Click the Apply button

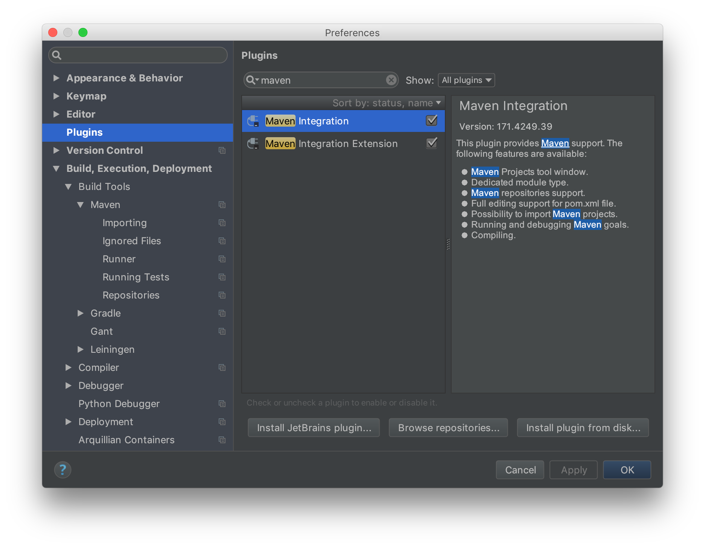(573, 470)
